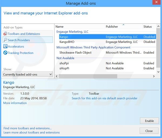Sort add-ons by Publisher column
The height and width of the screenshot is (138, 162).
(x=123, y=27)
